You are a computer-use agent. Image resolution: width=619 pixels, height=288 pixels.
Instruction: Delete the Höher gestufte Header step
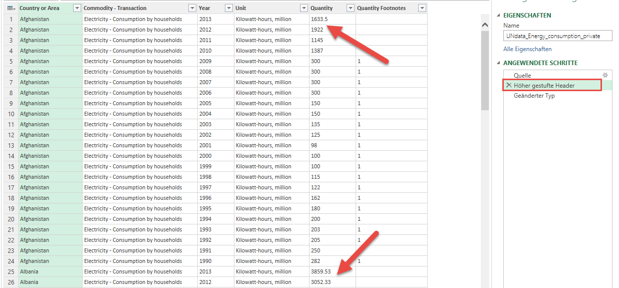(508, 86)
